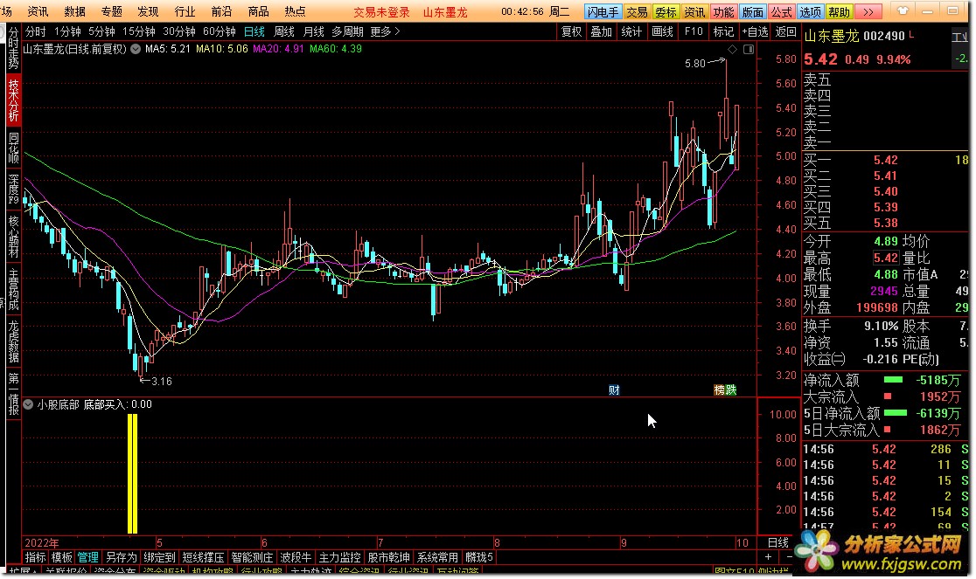Click 标记 mark button
Viewport: 976px width, 579px height.
pyautogui.click(x=723, y=31)
